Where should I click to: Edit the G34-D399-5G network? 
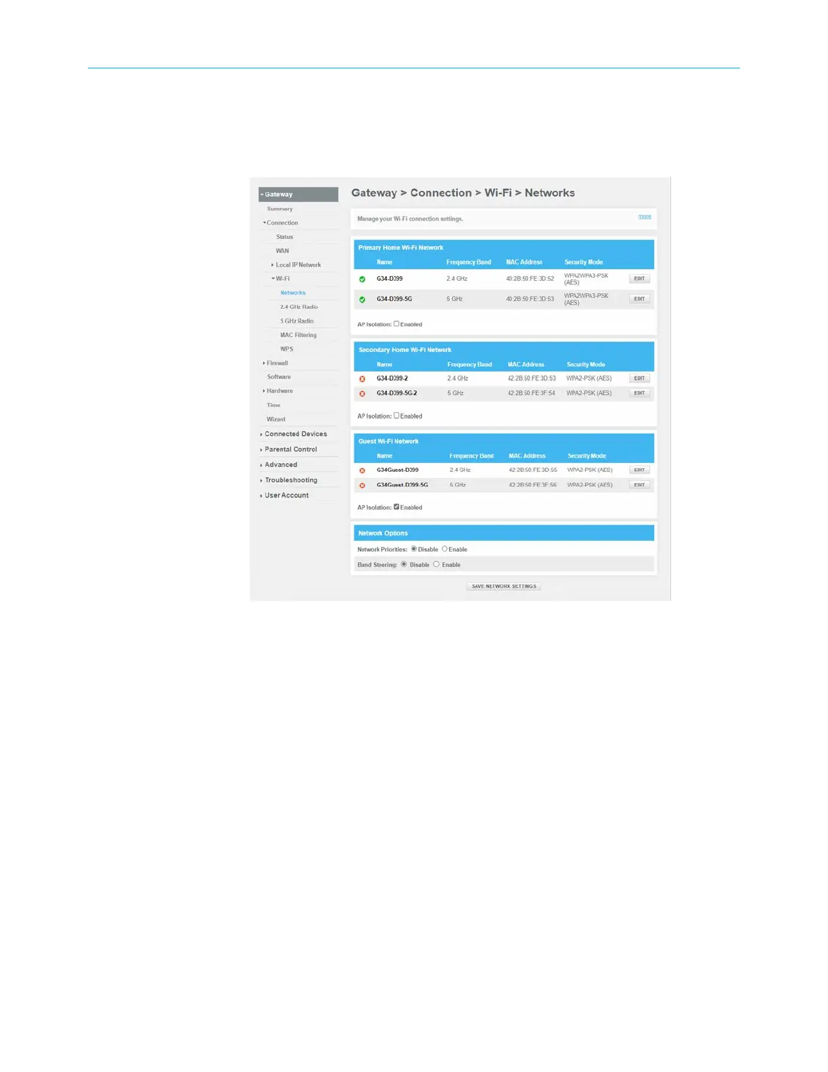(x=639, y=298)
